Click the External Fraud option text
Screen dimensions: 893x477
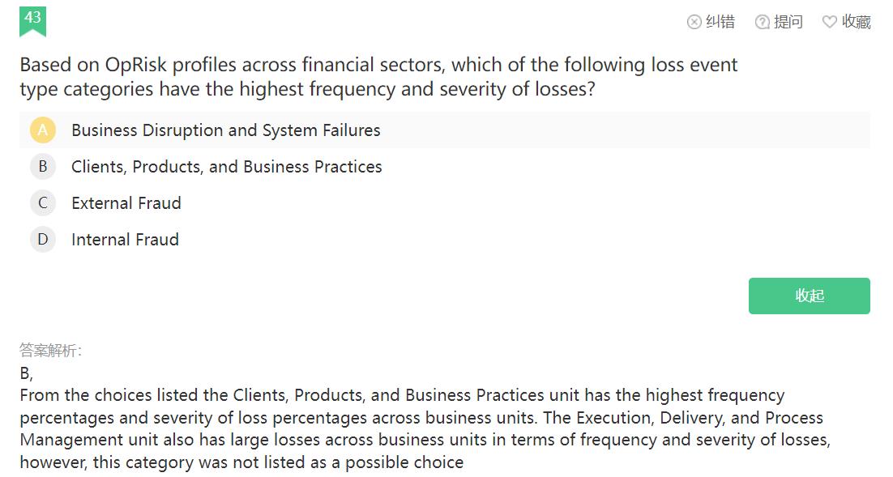tap(126, 203)
